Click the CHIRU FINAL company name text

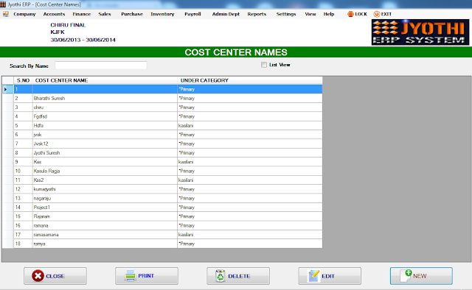tap(68, 25)
